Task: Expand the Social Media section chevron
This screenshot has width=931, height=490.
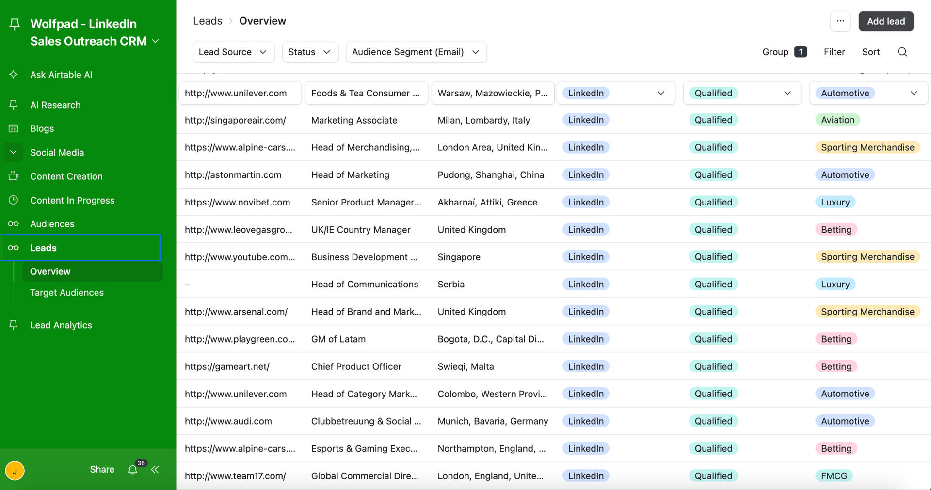Action: pyautogui.click(x=14, y=152)
